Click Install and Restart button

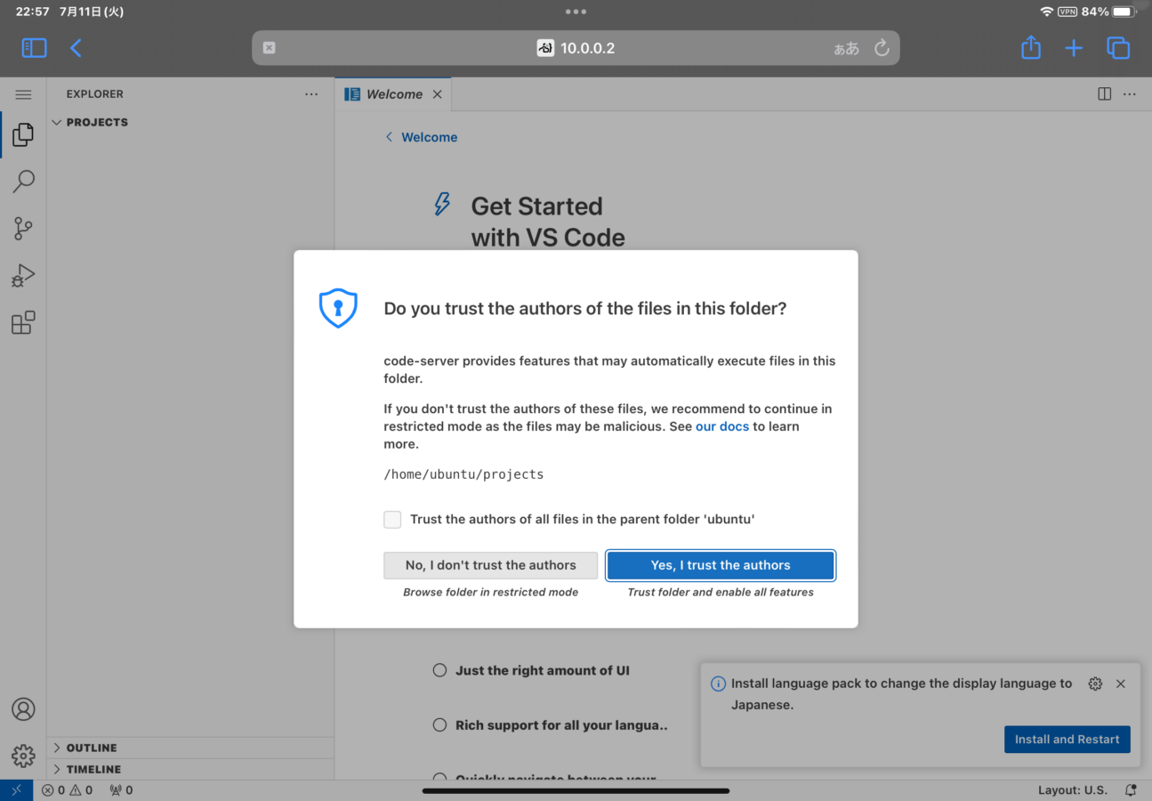(x=1067, y=740)
